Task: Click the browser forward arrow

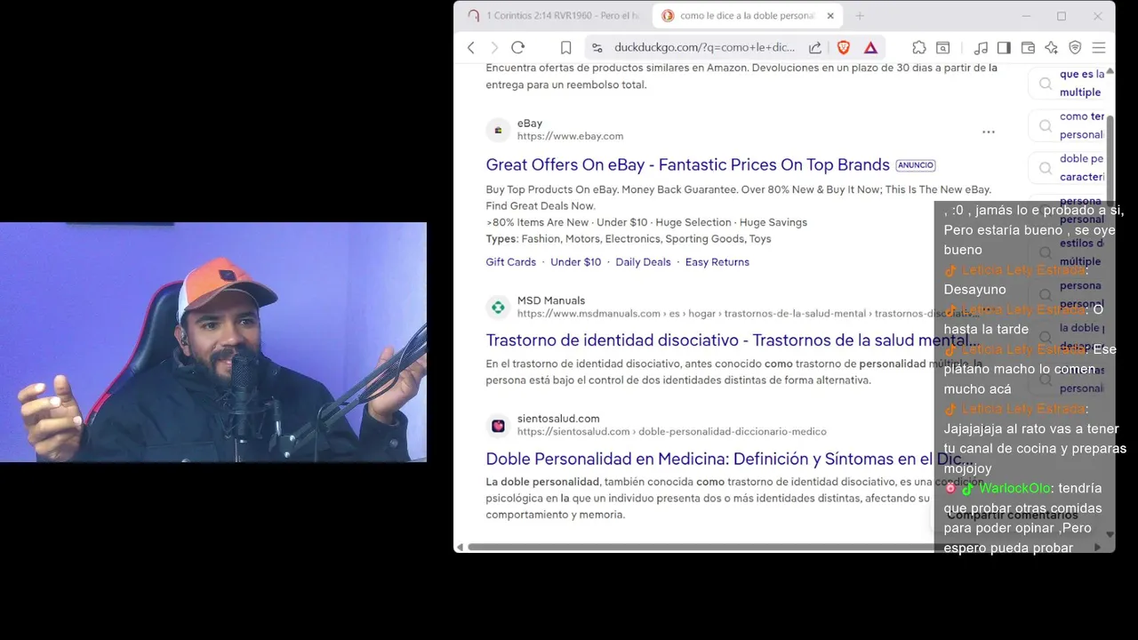Action: (x=494, y=47)
